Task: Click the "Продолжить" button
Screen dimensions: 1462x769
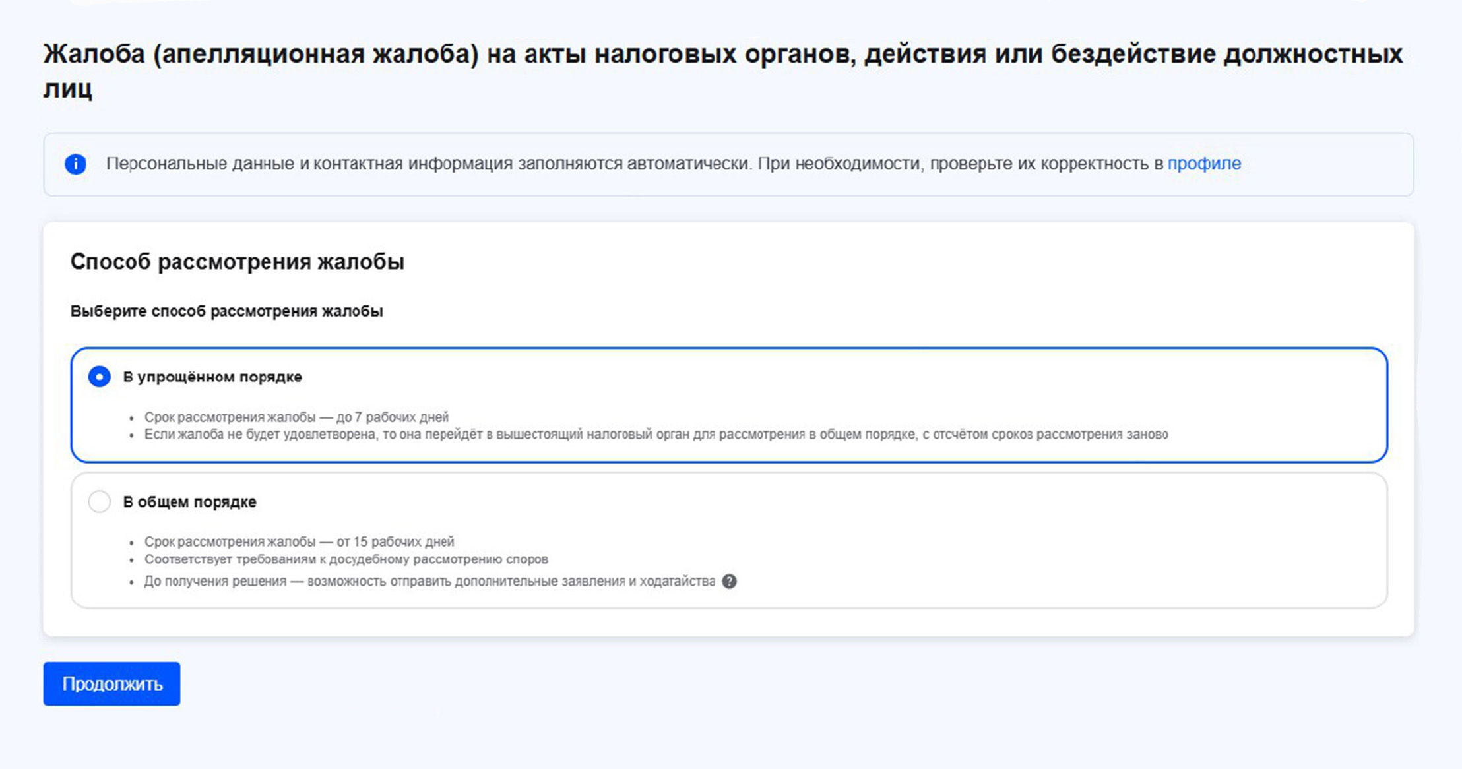Action: click(111, 684)
